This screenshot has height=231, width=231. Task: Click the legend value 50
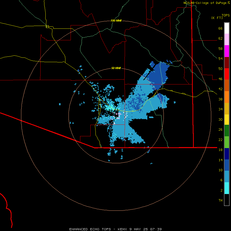(220, 69)
